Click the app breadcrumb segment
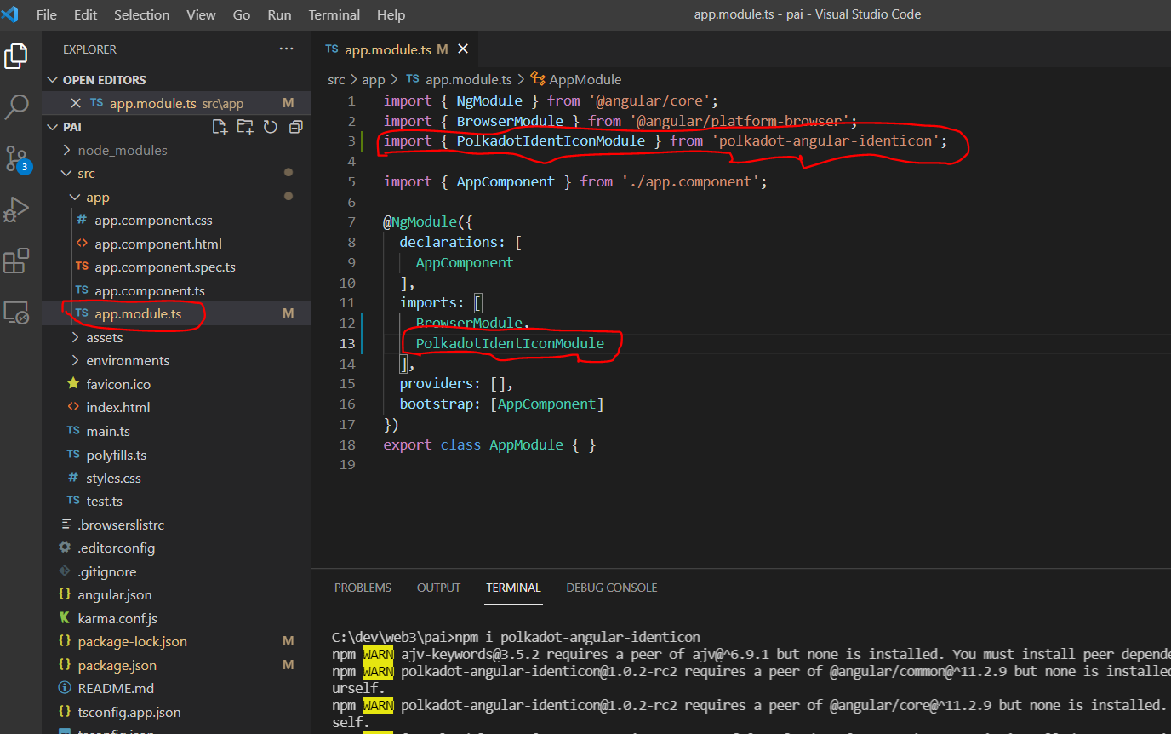1171x734 pixels. pyautogui.click(x=373, y=79)
